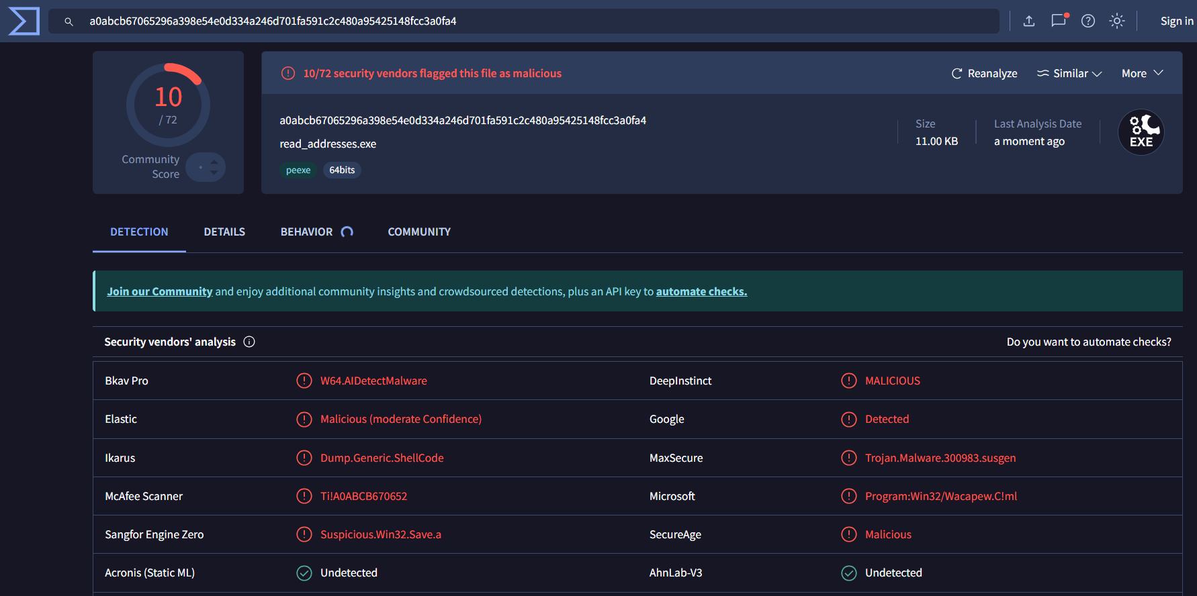This screenshot has height=596, width=1197.
Task: Click the alert icon for Google Detected
Action: click(849, 419)
